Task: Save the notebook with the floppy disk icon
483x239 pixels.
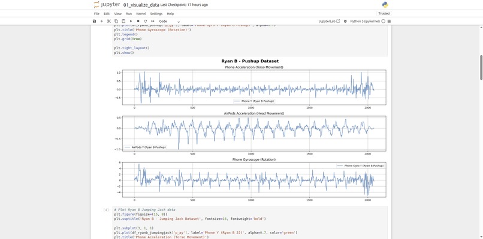Action: [94, 21]
